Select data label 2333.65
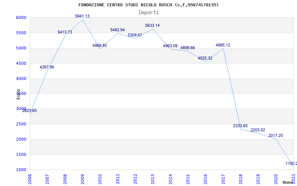The height and width of the screenshot is (186, 297). (x=240, y=126)
